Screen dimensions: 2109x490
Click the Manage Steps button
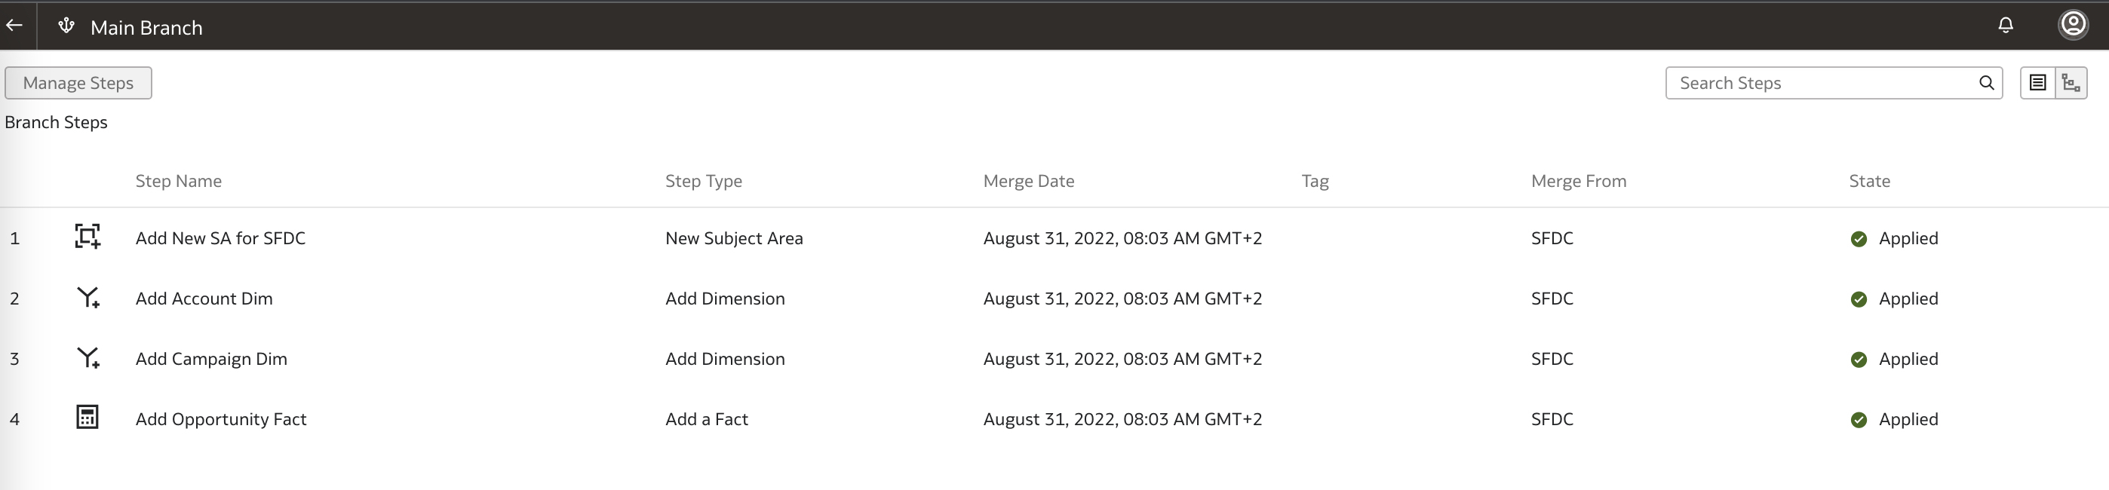78,83
